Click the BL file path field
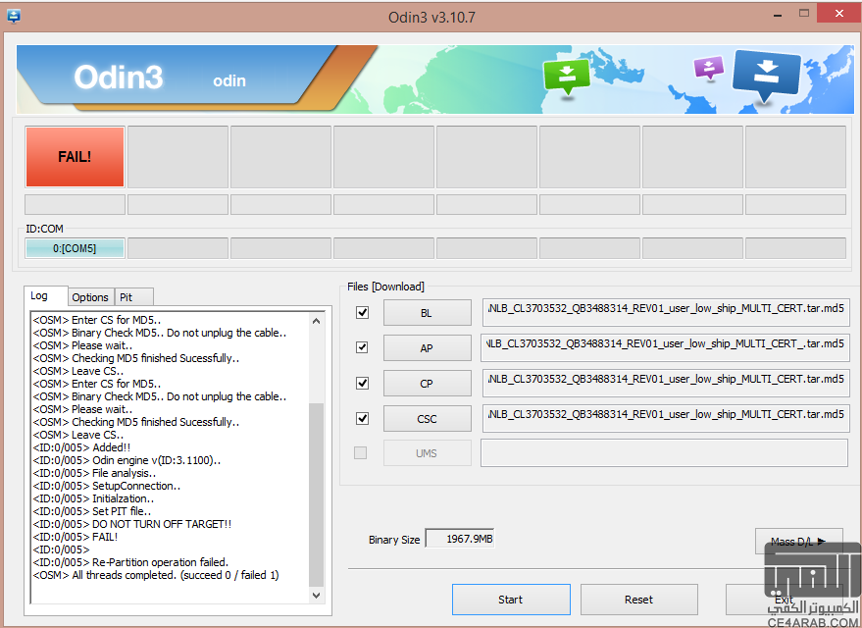 [x=666, y=313]
